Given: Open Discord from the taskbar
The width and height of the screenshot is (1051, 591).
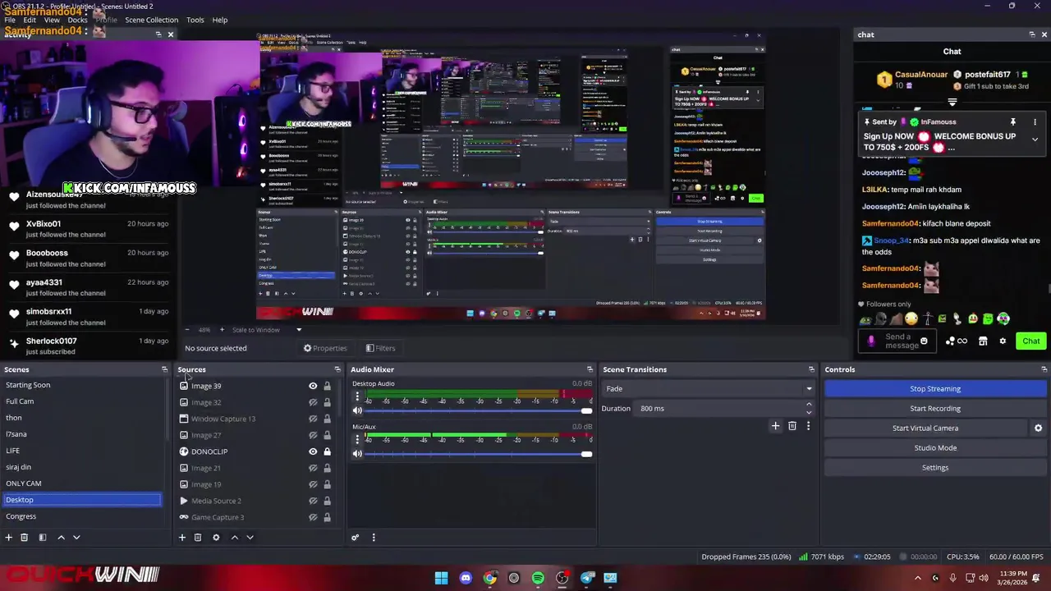Looking at the screenshot, I should [x=466, y=578].
